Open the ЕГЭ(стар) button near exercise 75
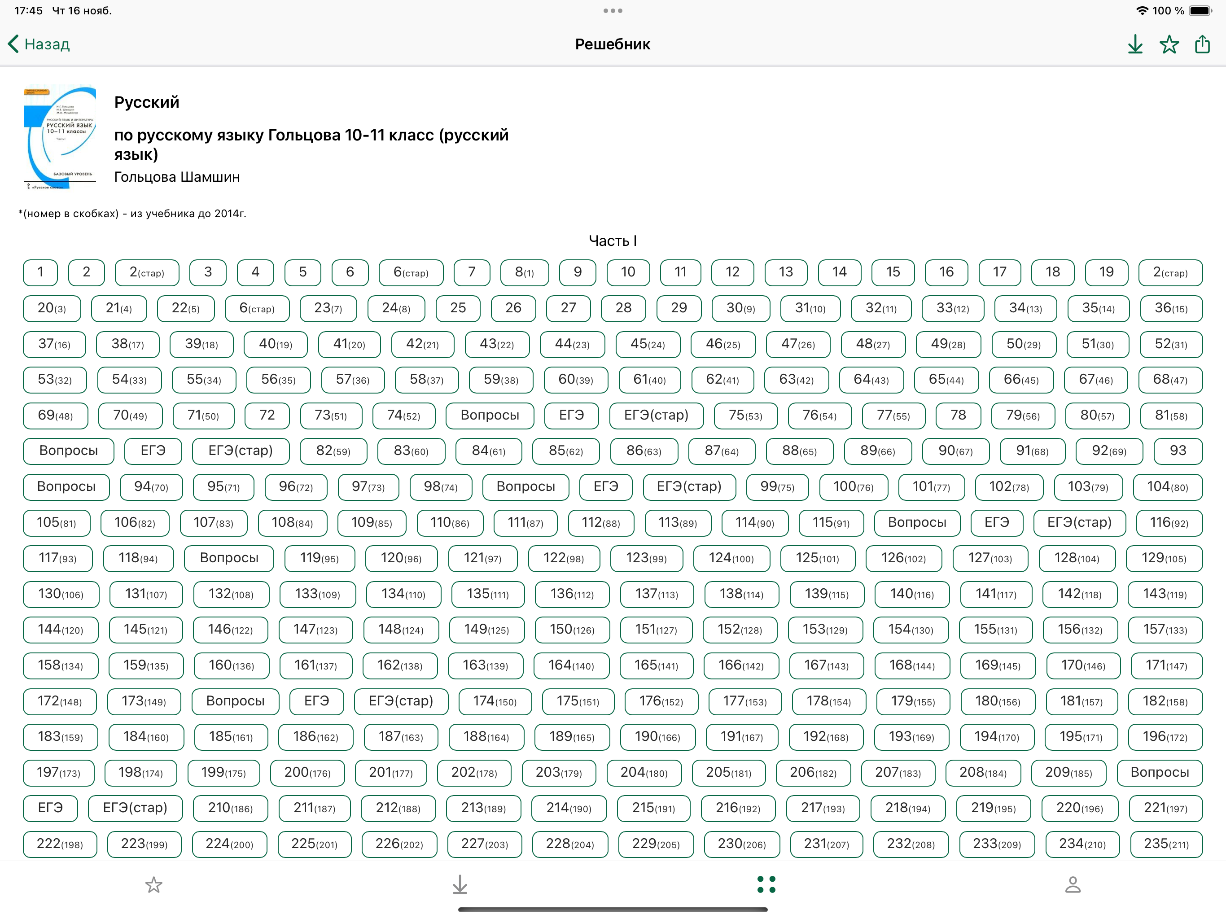Image resolution: width=1226 pixels, height=919 pixels. pos(656,416)
